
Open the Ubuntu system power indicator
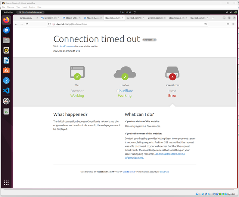[236, 12]
